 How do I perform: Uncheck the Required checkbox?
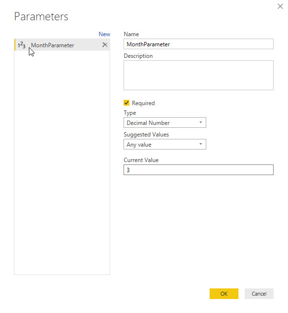[126, 103]
